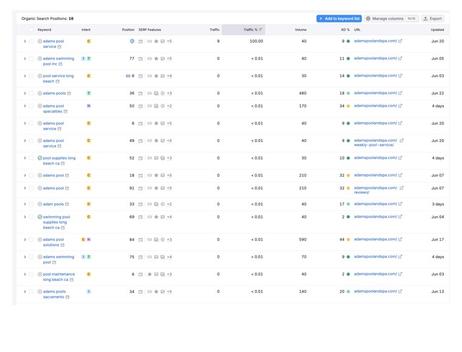
Task: Add adams pools sacramento via plus icon
Action: coord(40,292)
